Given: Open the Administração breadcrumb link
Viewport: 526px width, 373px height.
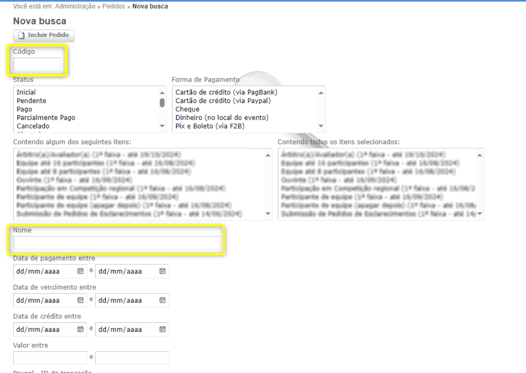Looking at the screenshot, I should point(75,6).
